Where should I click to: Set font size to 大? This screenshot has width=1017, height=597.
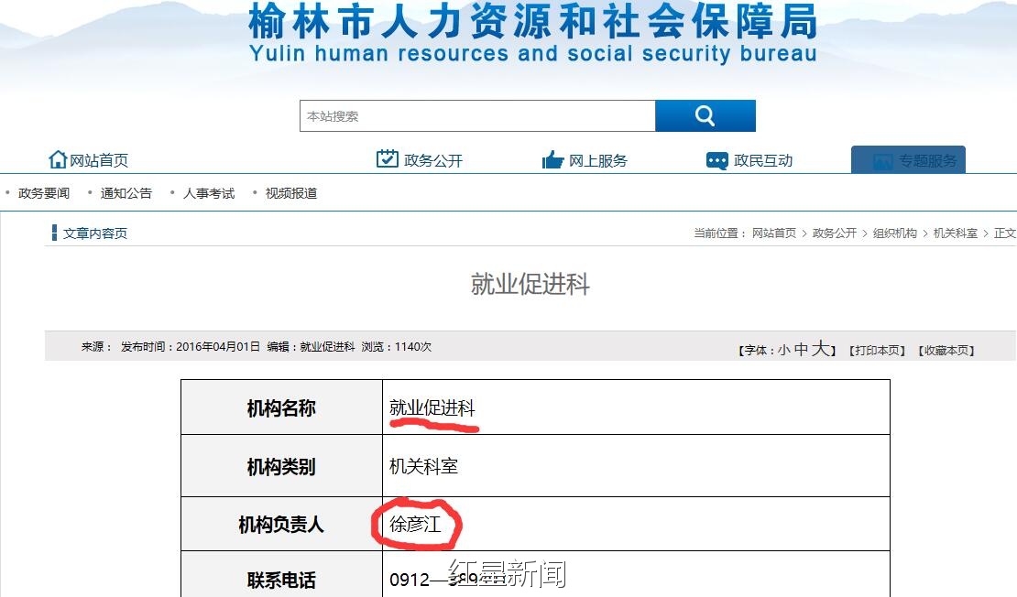pos(820,349)
